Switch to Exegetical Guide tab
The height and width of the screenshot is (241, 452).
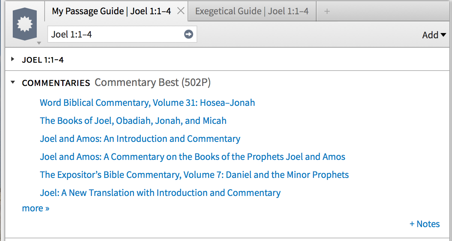[252, 11]
